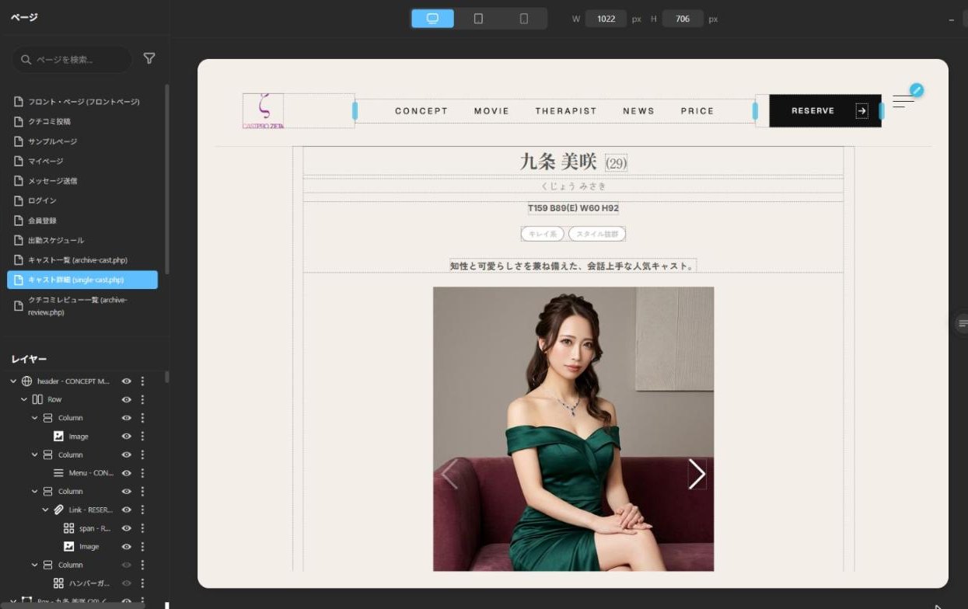This screenshot has height=609, width=968.
Task: Click the キレイ系 tag in preview
Action: (543, 234)
